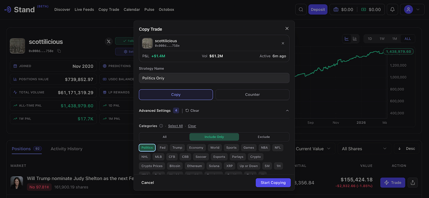Click Clear next to Advanced Settings
The image size is (429, 198).
[x=192, y=110]
